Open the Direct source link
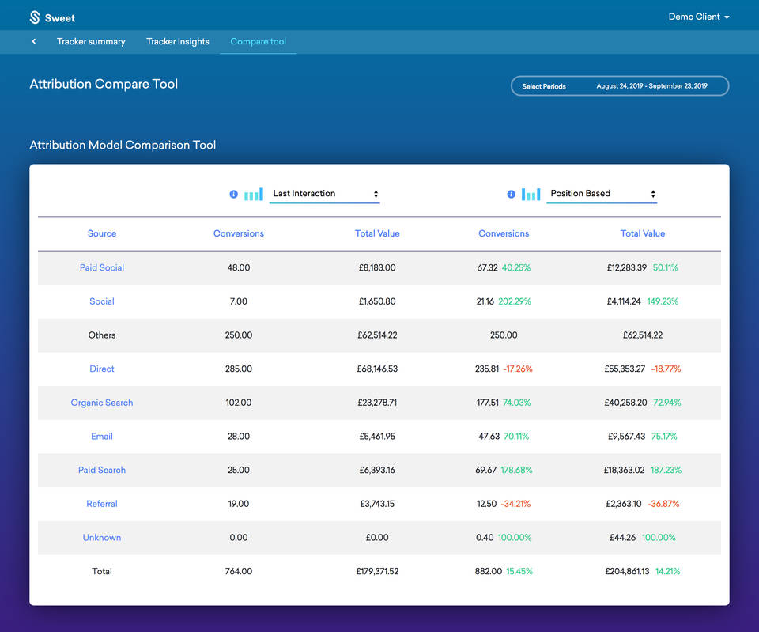759x632 pixels. 102,369
